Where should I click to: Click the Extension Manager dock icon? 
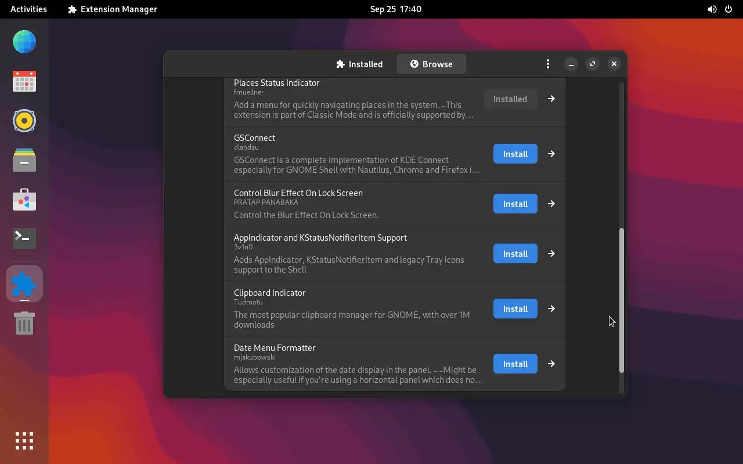point(24,284)
